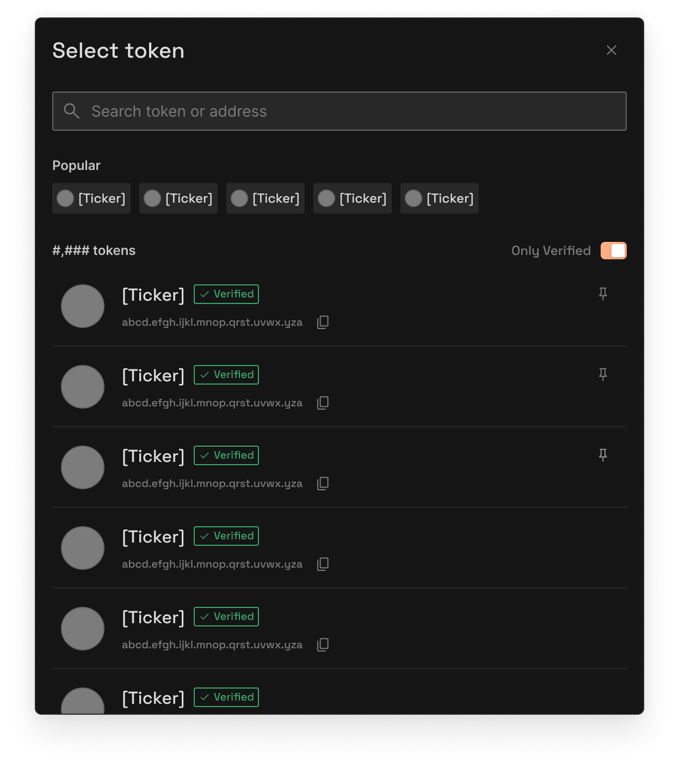679x767 pixels.
Task: Copy the first token's address
Action: (323, 322)
